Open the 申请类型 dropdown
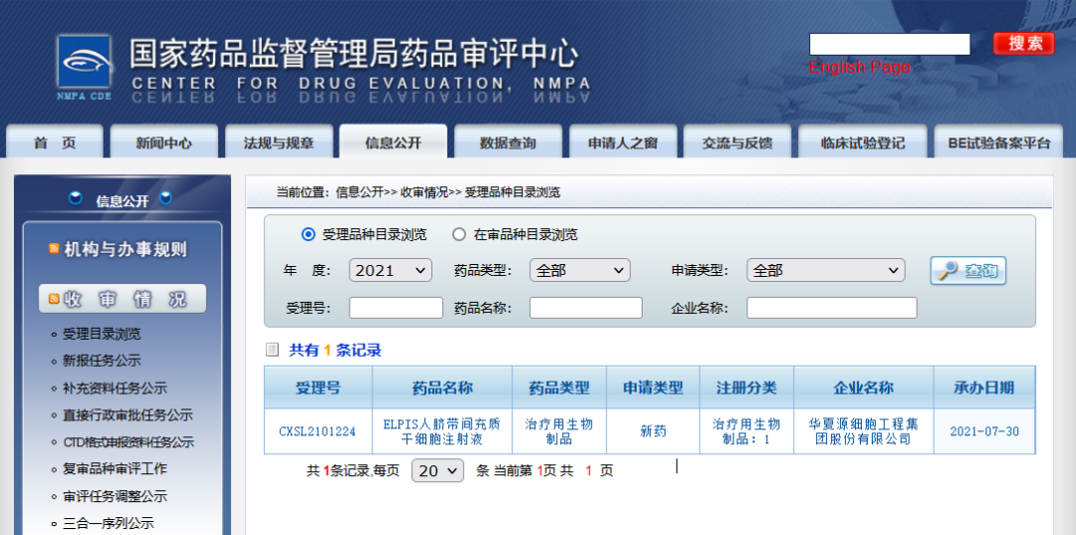The height and width of the screenshot is (535, 1076). click(x=826, y=270)
